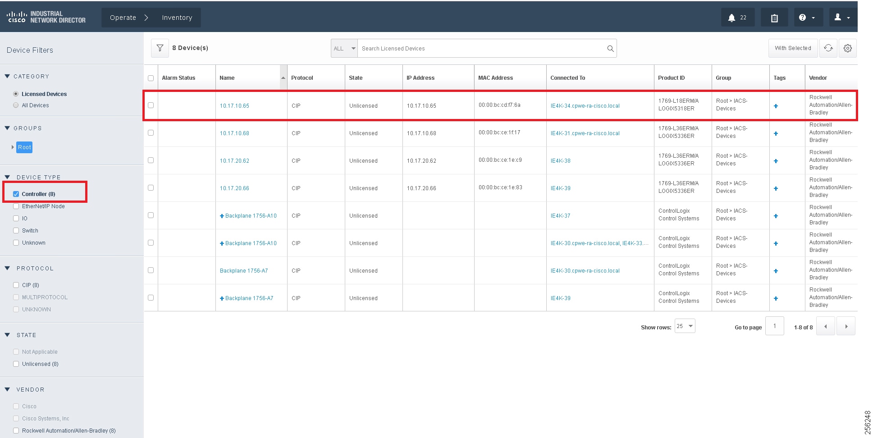Toggle Name column sort arrow
873x438 pixels.
pos(283,78)
